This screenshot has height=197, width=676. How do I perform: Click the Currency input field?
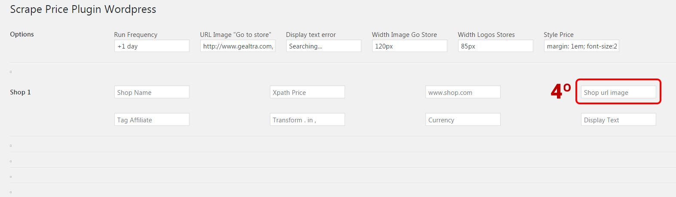pos(463,120)
